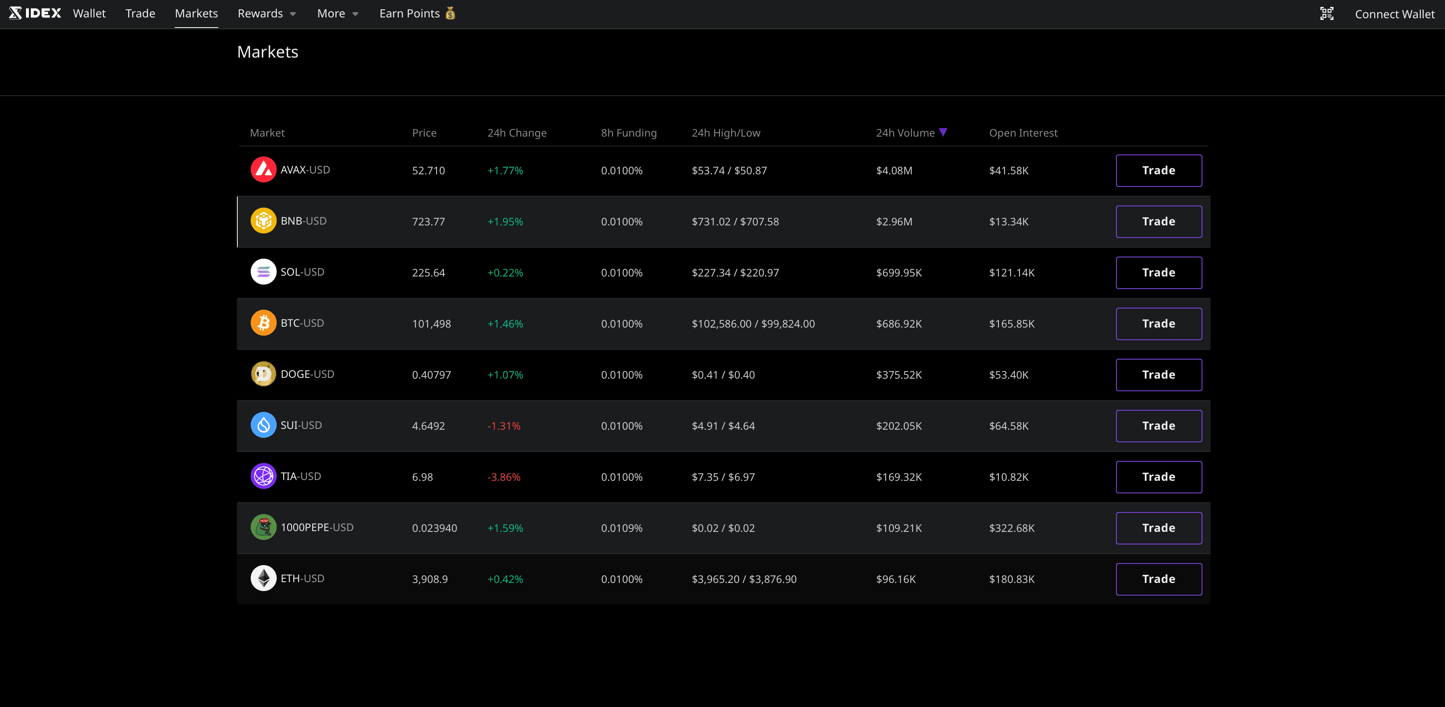Click the Dogecoin icon
Image resolution: width=1445 pixels, height=707 pixels.
263,374
